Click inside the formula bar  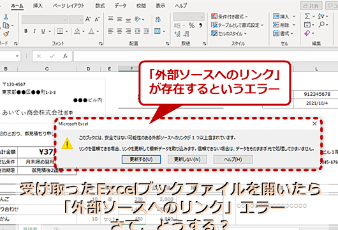[205, 56]
